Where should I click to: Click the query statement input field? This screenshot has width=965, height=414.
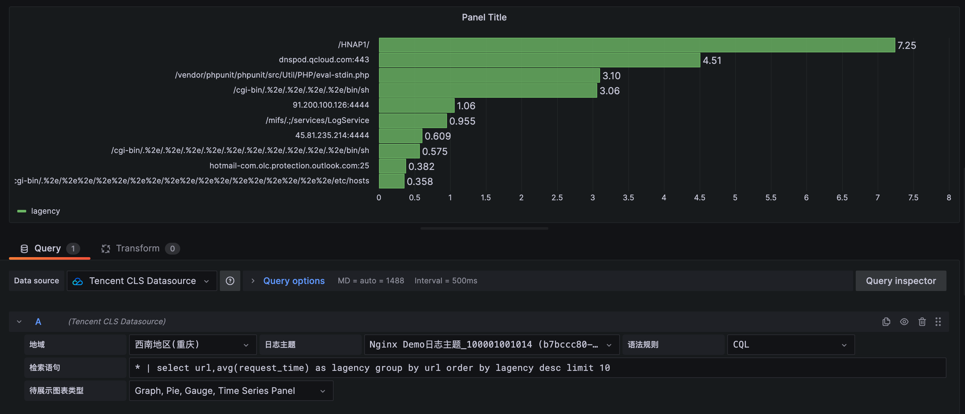point(537,368)
